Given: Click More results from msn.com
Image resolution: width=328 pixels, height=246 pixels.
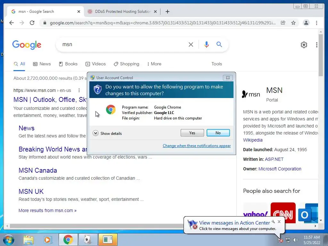Looking at the screenshot, I should pos(47,210).
